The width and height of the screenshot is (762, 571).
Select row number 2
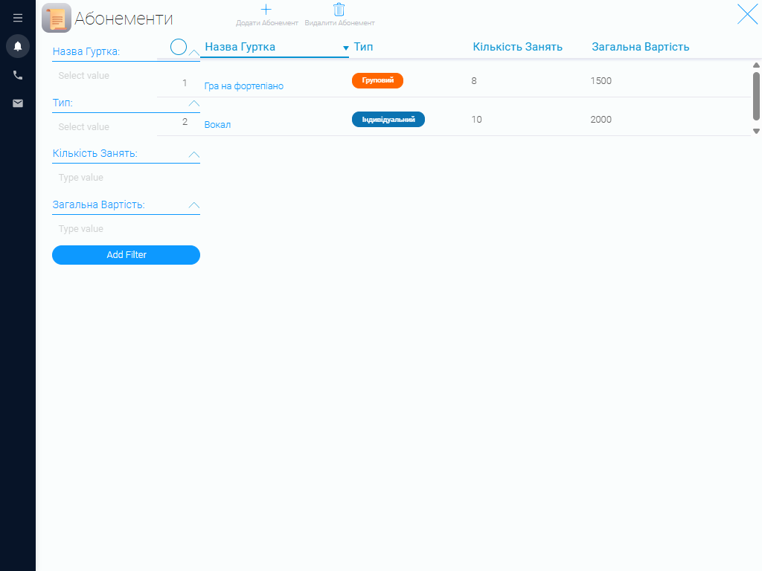point(185,122)
